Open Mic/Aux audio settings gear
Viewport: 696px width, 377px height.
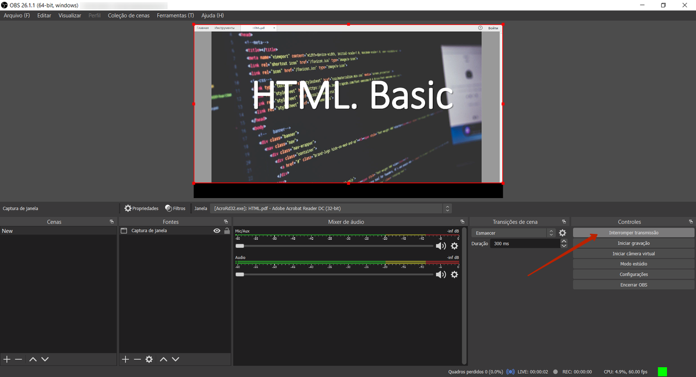[x=455, y=246]
